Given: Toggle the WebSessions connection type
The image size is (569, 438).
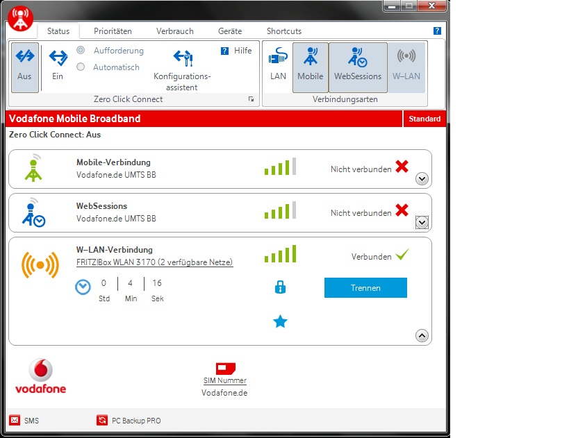Looking at the screenshot, I should click(x=358, y=67).
